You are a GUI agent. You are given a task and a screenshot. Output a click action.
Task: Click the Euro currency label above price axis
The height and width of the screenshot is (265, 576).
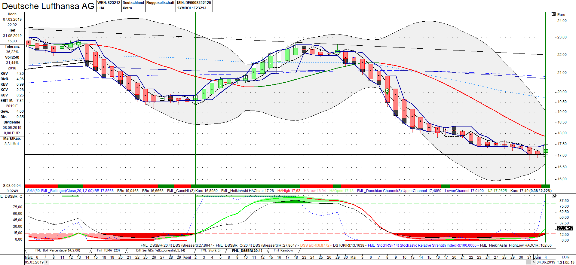[x=561, y=14]
